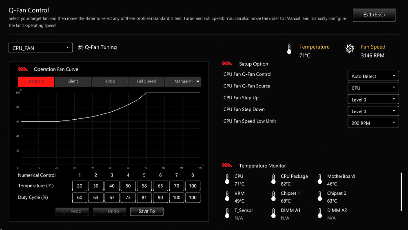The height and width of the screenshot is (230, 408).
Task: Open the CPU_FAN target fan dropdown
Action: pos(40,48)
